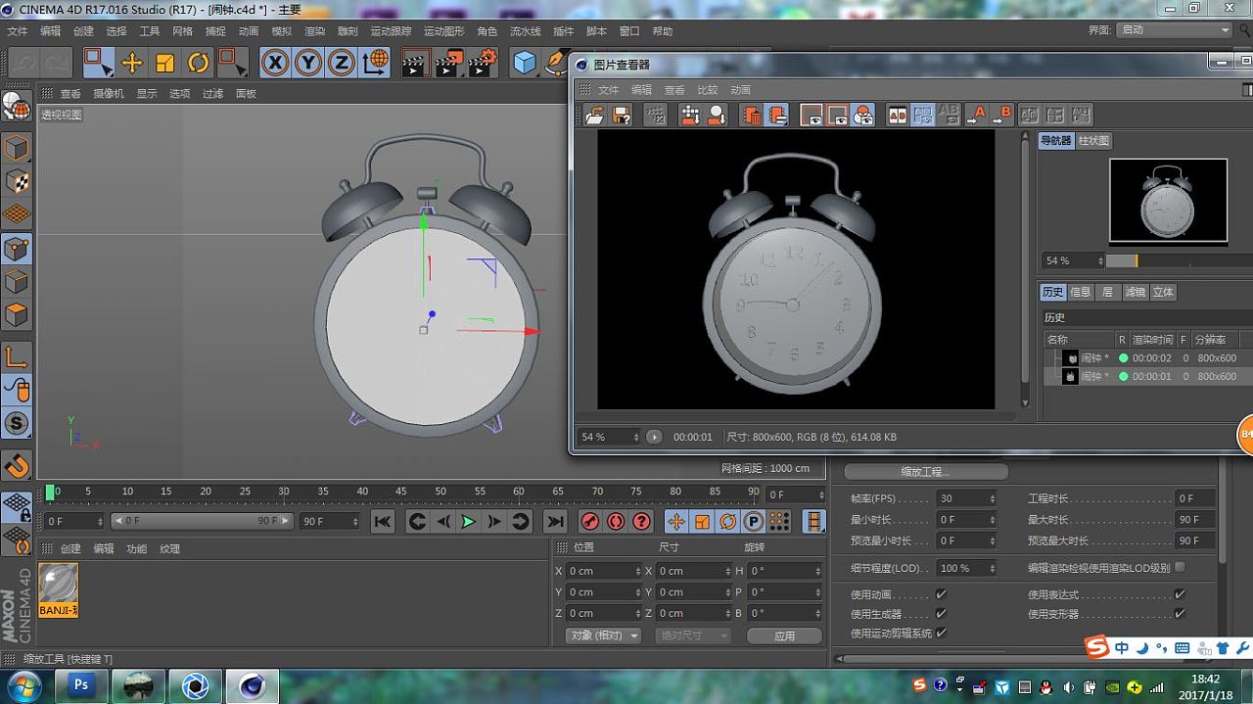Click the record keyframe button
Screen dimensions: 1253x704
(x=590, y=521)
